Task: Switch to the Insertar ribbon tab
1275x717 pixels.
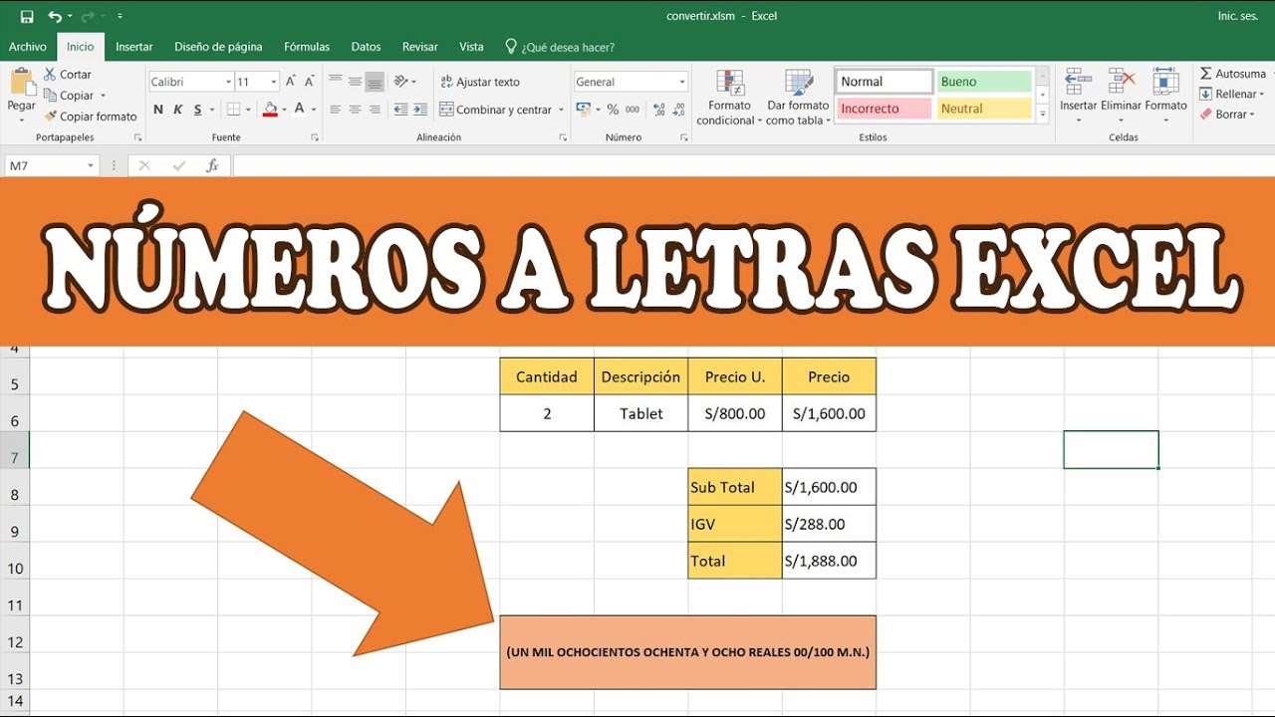Action: pos(134,47)
